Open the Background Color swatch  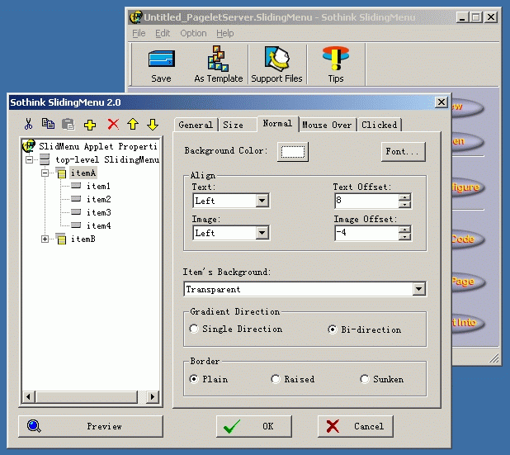pyautogui.click(x=293, y=151)
